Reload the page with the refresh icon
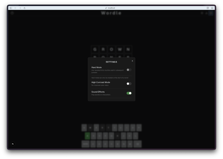 25,8
